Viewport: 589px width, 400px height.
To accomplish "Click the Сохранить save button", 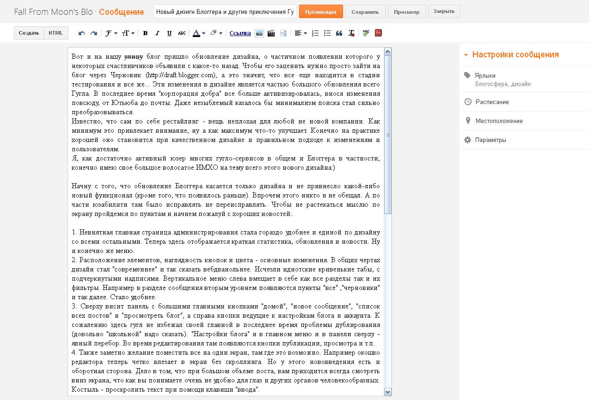I will pos(365,12).
